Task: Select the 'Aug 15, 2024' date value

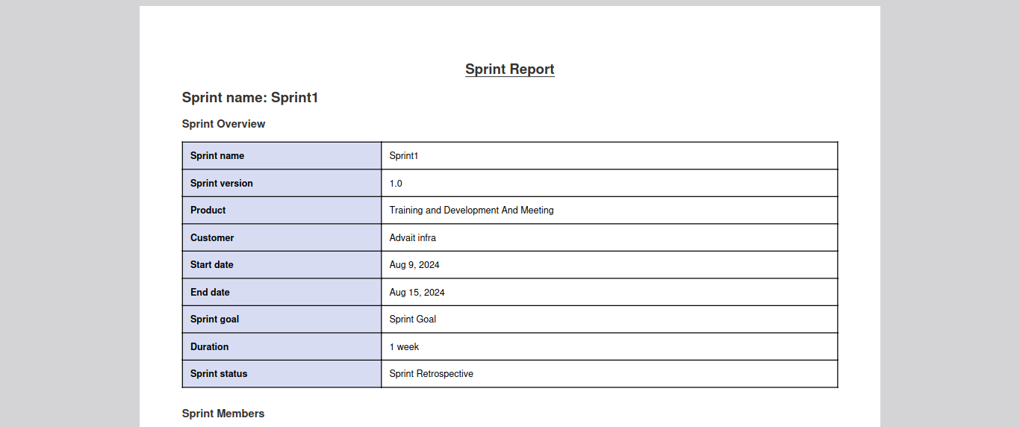Action: [417, 293]
